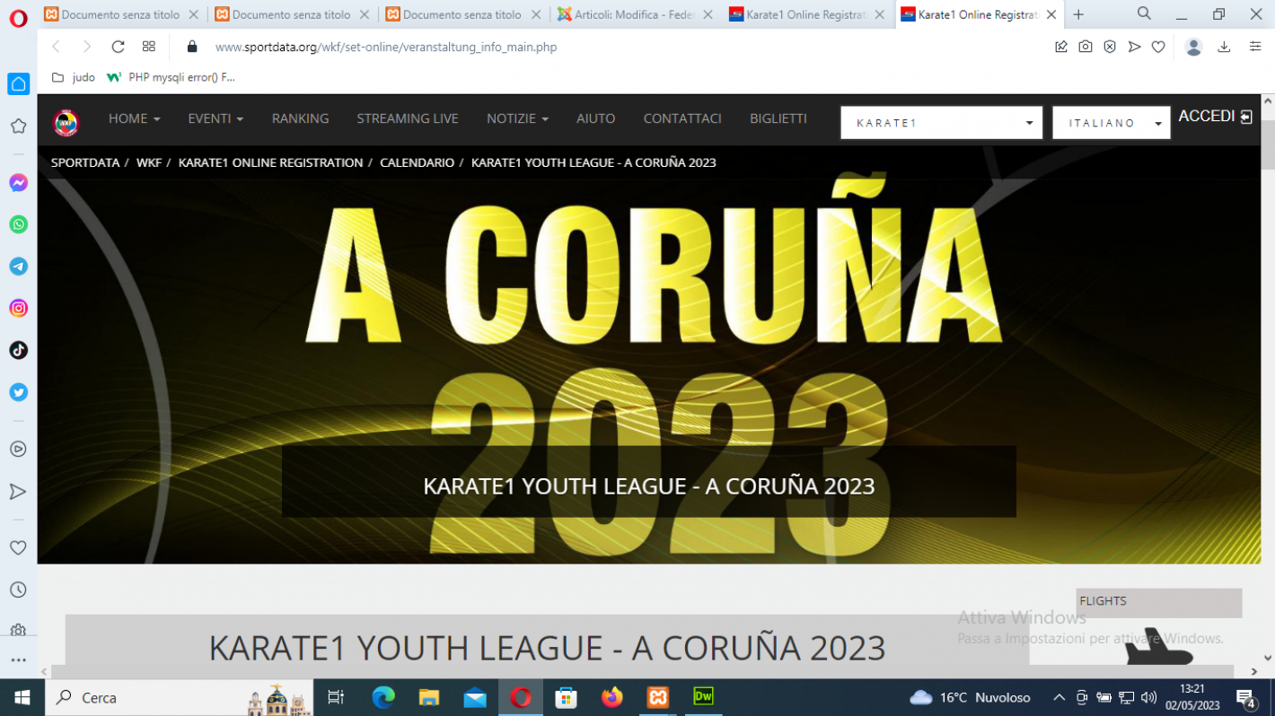
Task: Open sidebar setup three dots menu
Action: tap(18, 659)
